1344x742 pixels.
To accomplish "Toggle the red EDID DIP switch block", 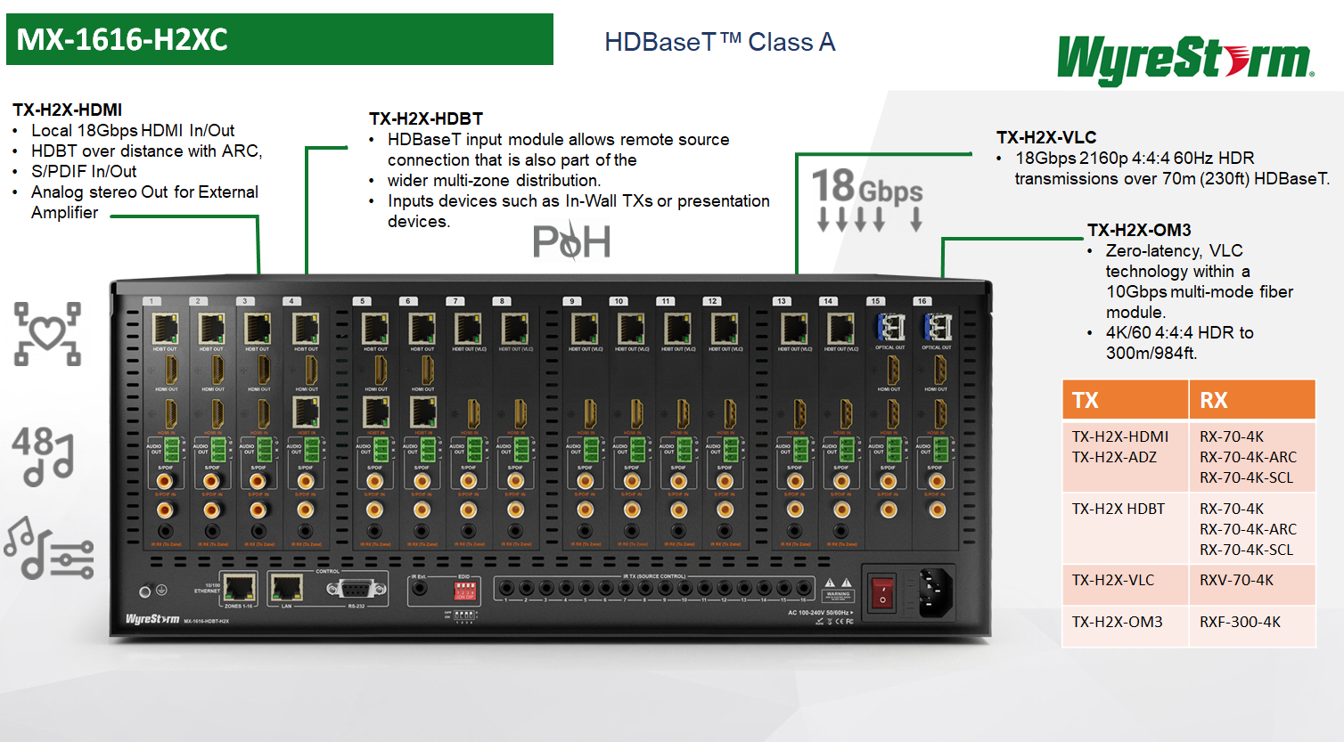I will (464, 591).
